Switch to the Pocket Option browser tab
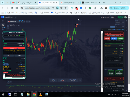The image size is (130, 97). (91, 3)
